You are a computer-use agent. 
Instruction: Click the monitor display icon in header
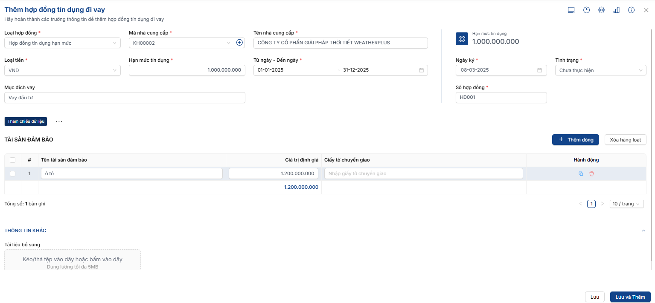[x=571, y=10]
